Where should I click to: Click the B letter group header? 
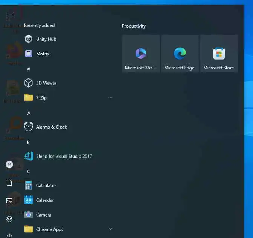pos(28,142)
